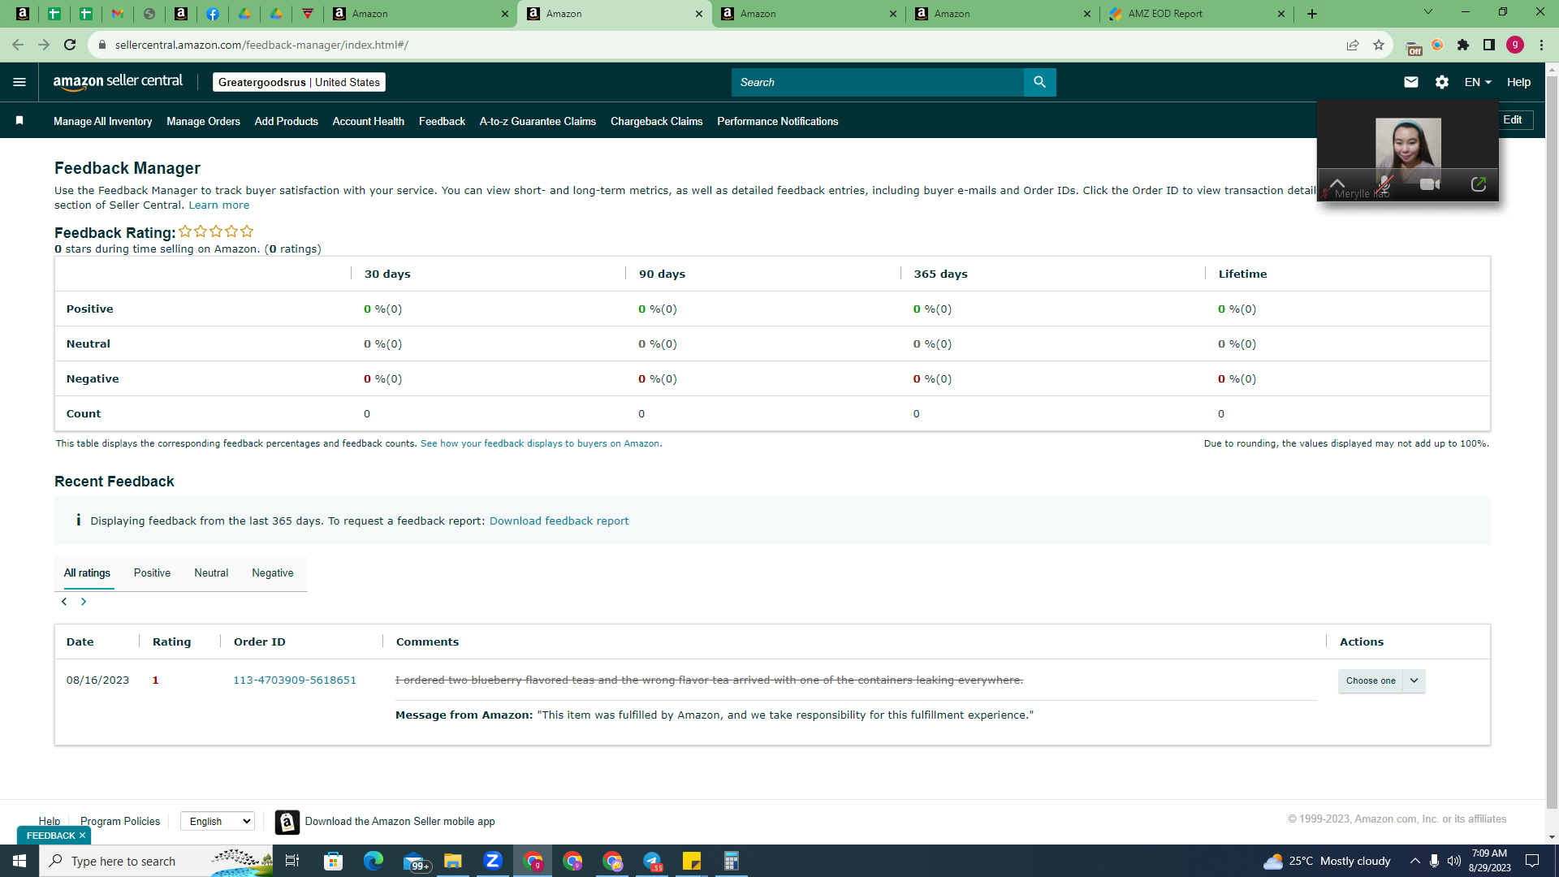Image resolution: width=1559 pixels, height=877 pixels.
Task: Click the search magnifier button
Action: 1039,82
